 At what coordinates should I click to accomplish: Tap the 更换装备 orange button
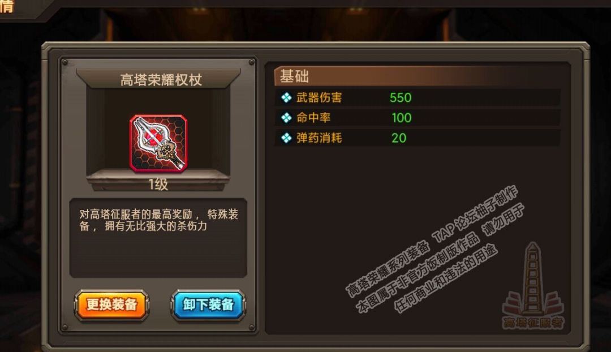(111, 304)
